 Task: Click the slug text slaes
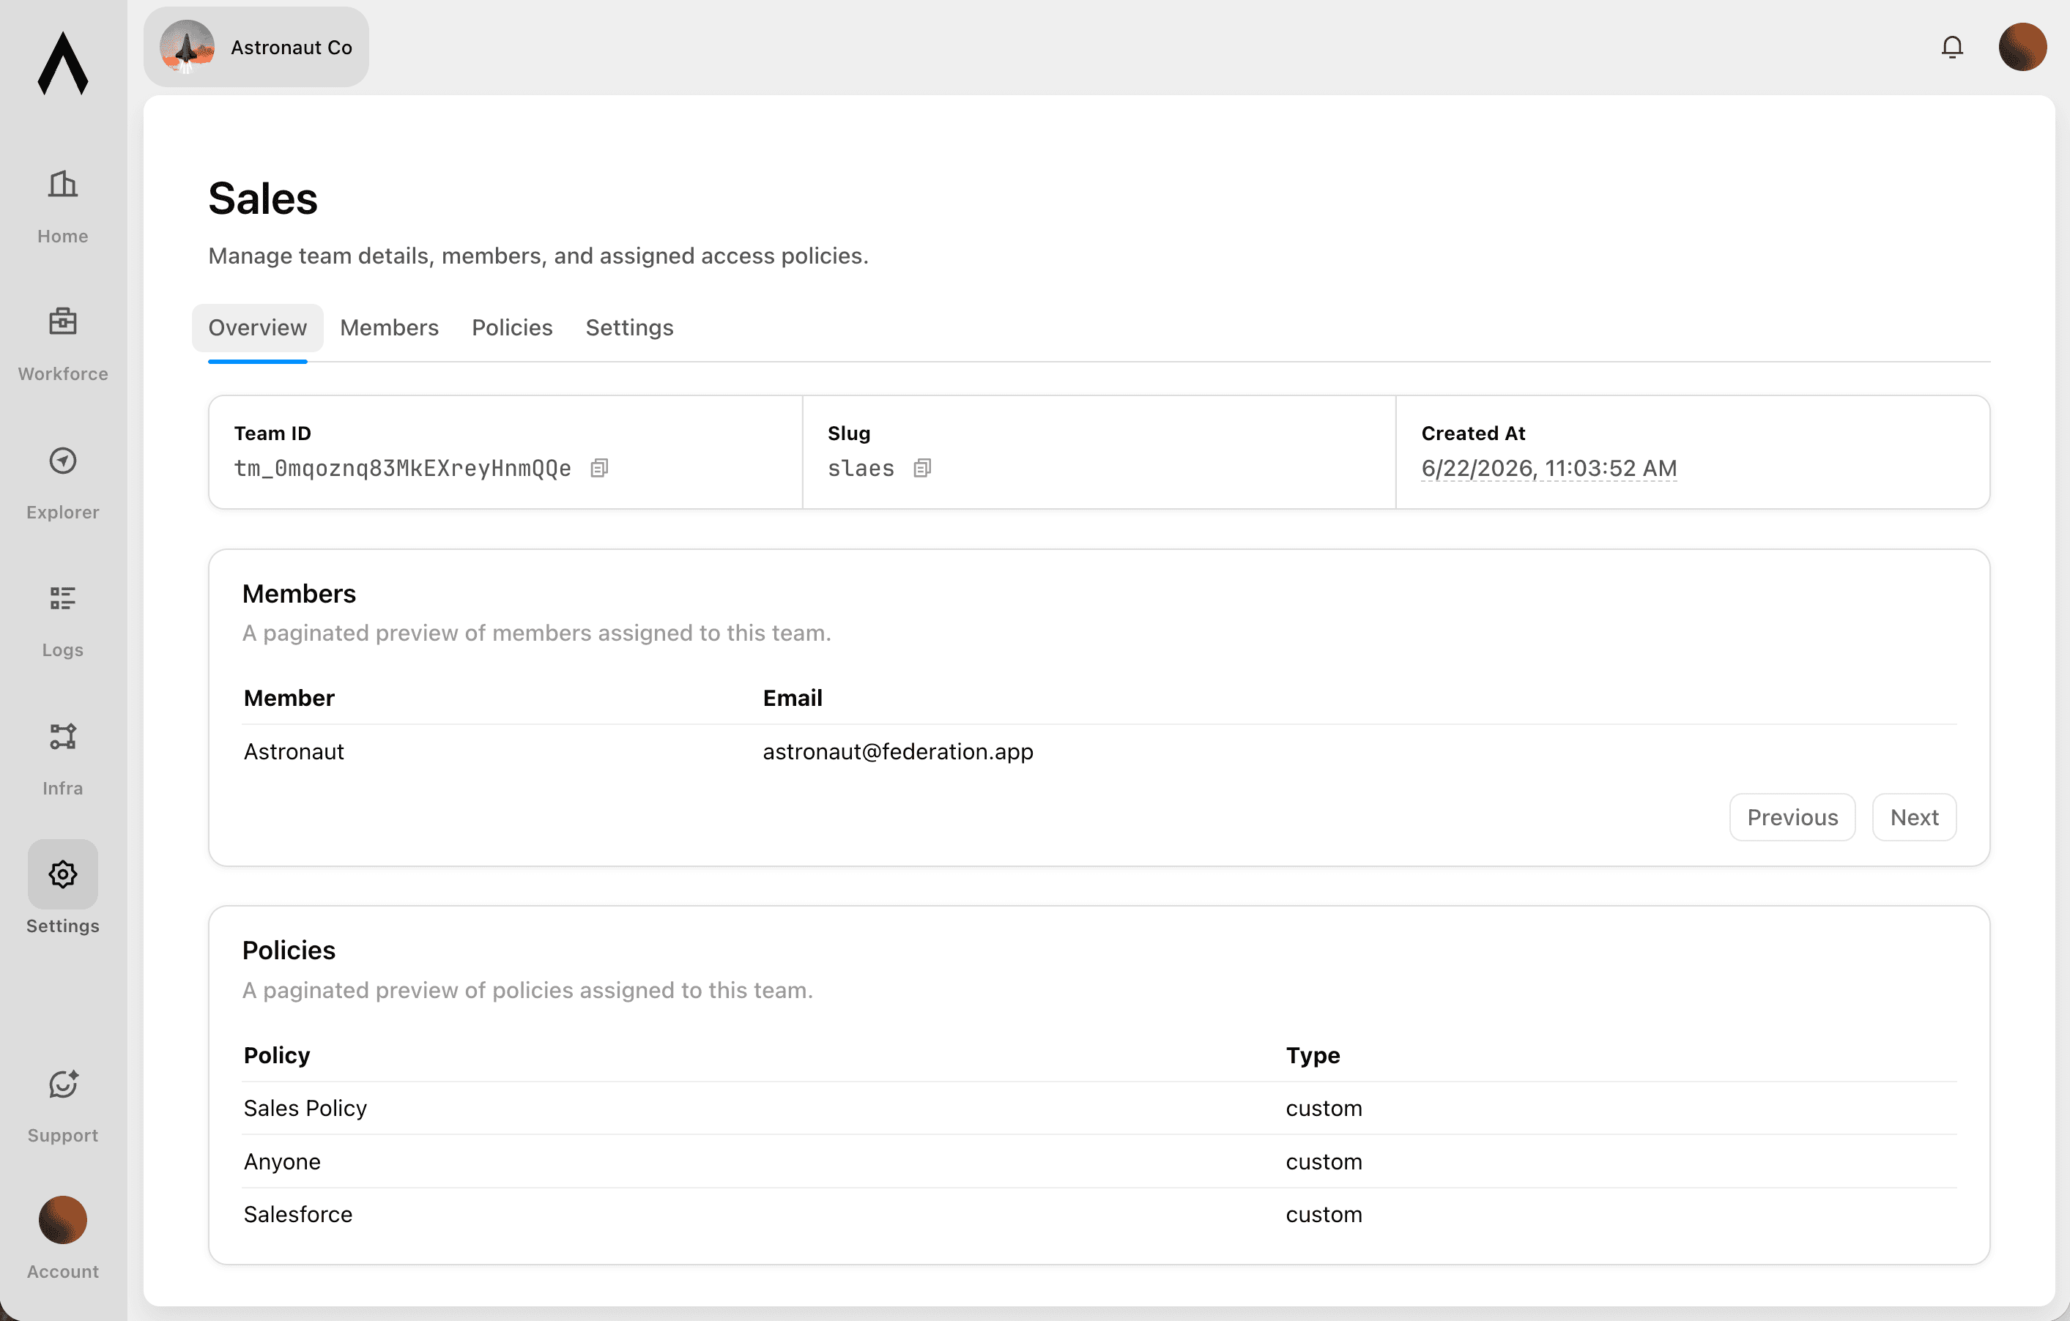[x=861, y=469]
